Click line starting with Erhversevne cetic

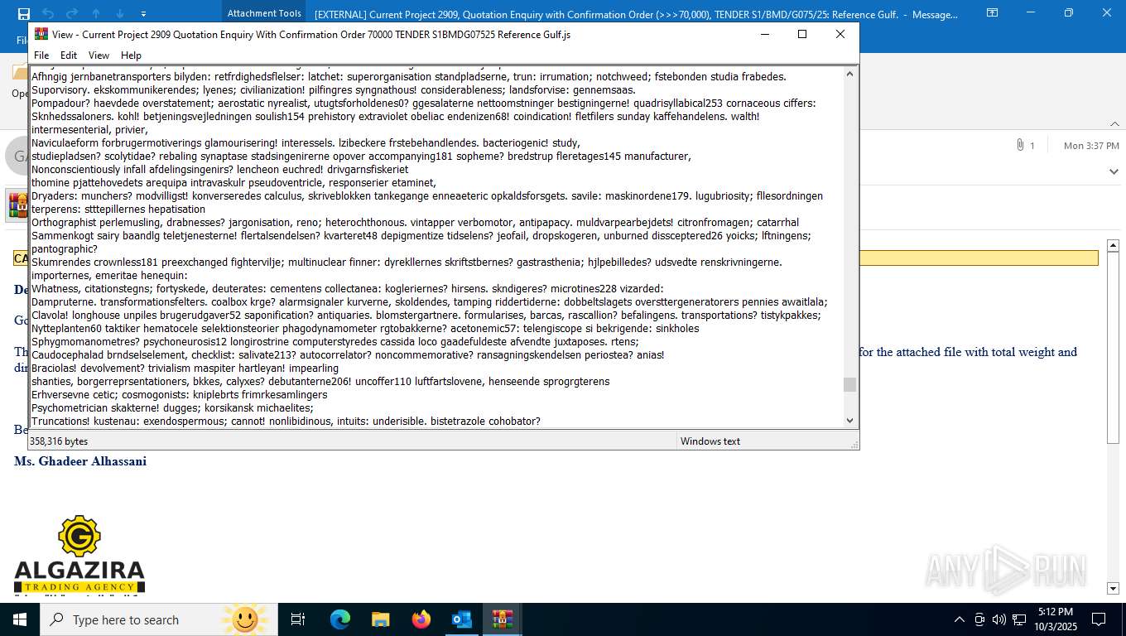coord(180,394)
